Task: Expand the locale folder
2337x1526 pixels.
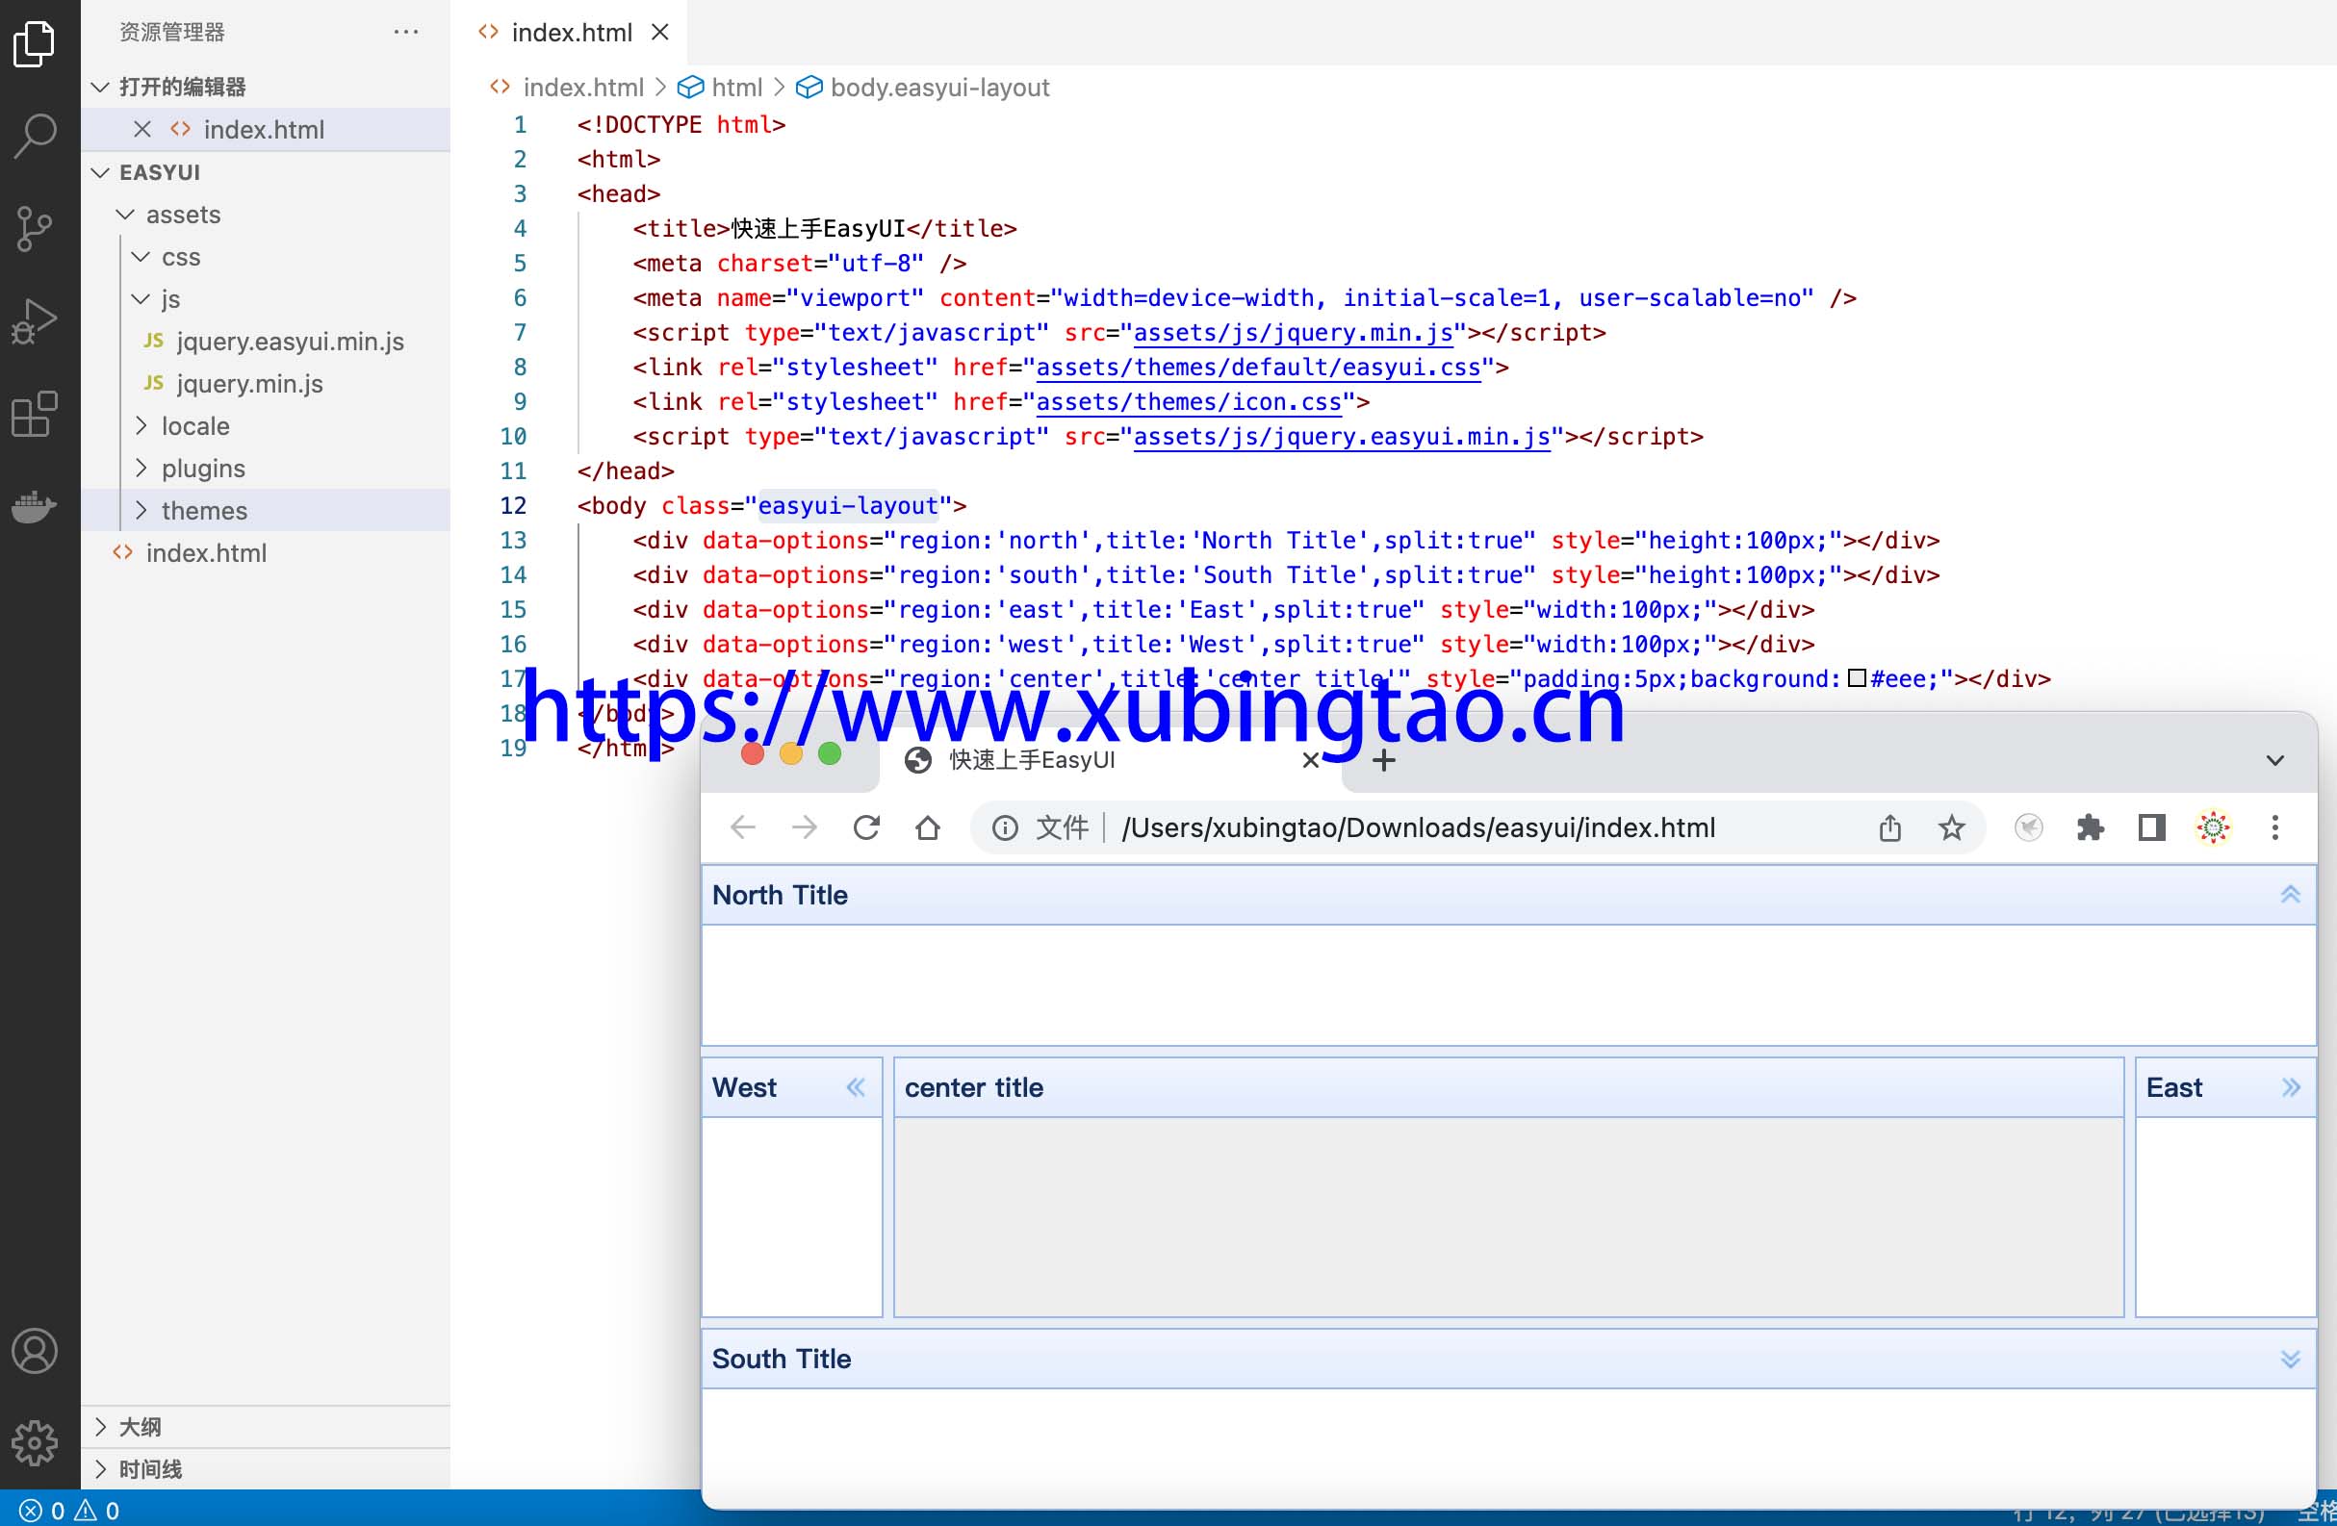Action: (x=194, y=426)
